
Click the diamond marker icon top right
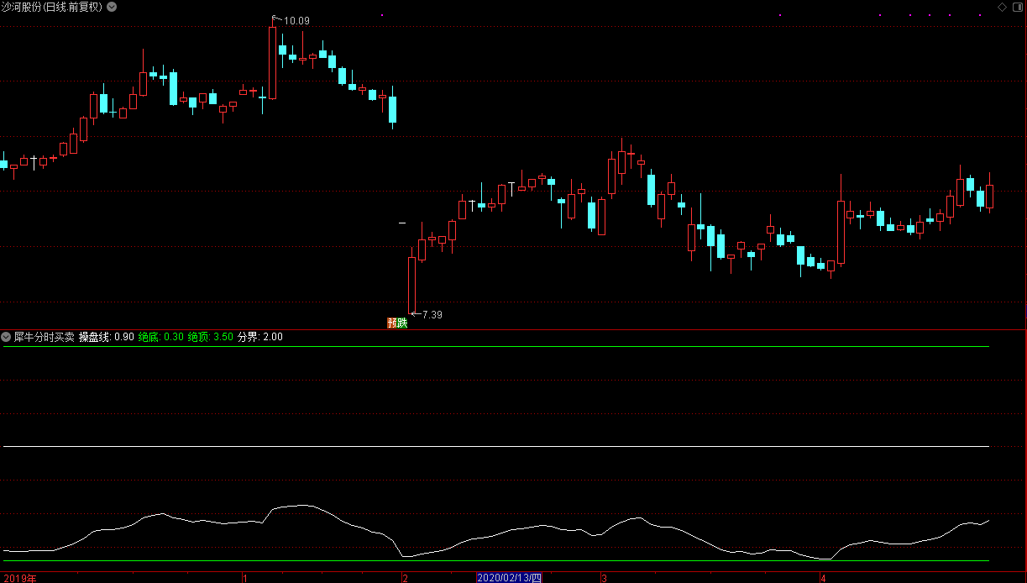coord(1002,7)
